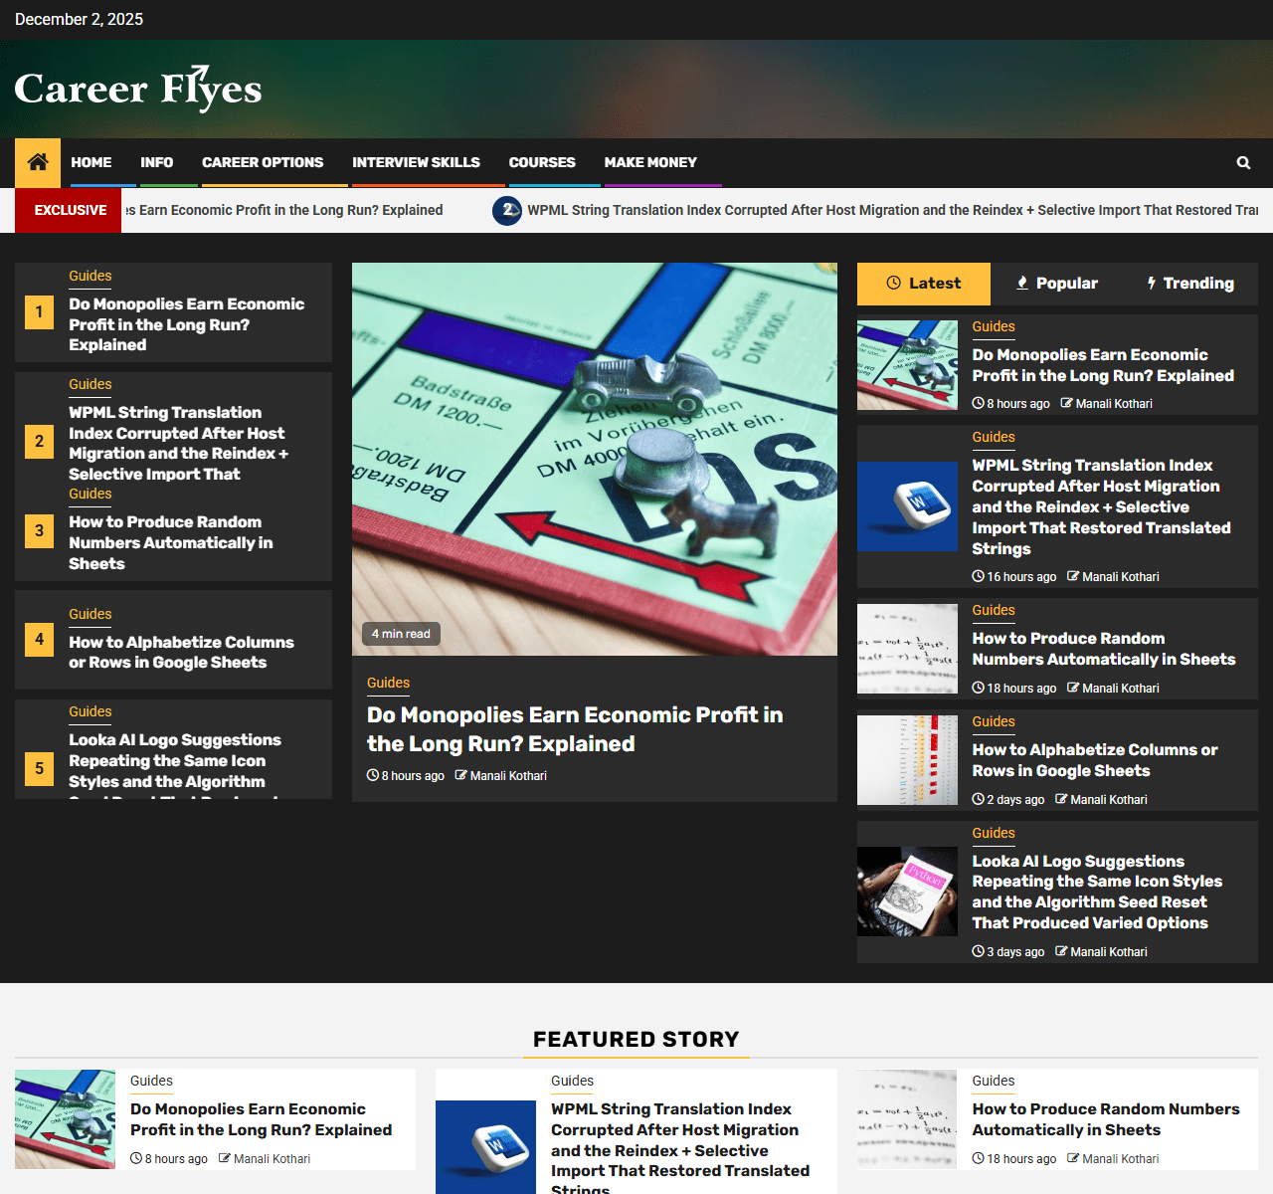Open the search magnifier icon
The height and width of the screenshot is (1194, 1273).
click(1243, 162)
